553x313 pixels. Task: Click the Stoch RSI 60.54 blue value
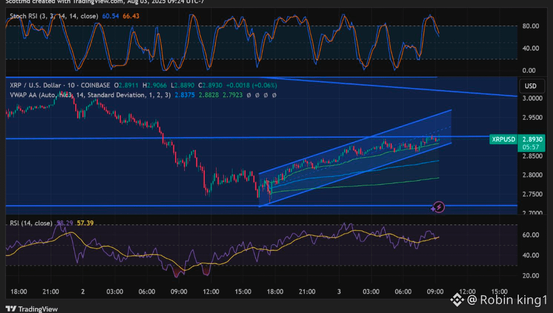tap(111, 16)
